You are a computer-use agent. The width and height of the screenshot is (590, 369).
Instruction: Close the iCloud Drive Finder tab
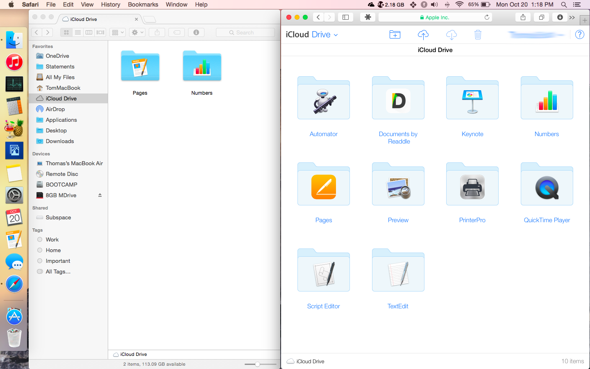[x=136, y=19]
